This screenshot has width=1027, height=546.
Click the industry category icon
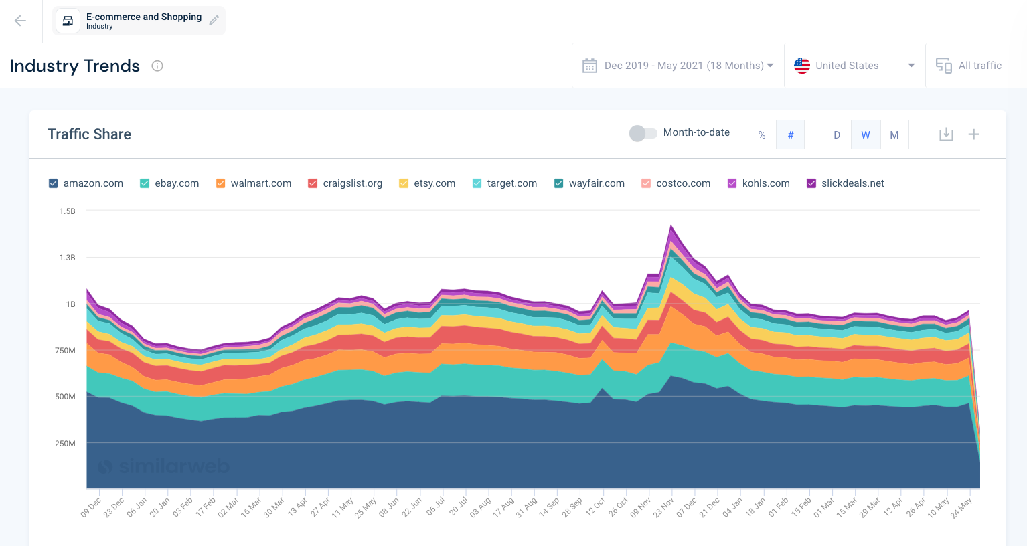[x=67, y=20]
